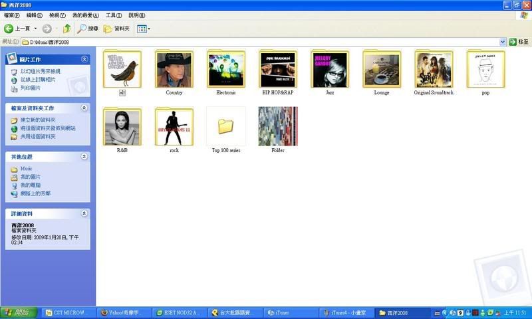Click the Back (上一頁) toolbar button
Viewport: 532px width, 319px height.
tap(18, 29)
